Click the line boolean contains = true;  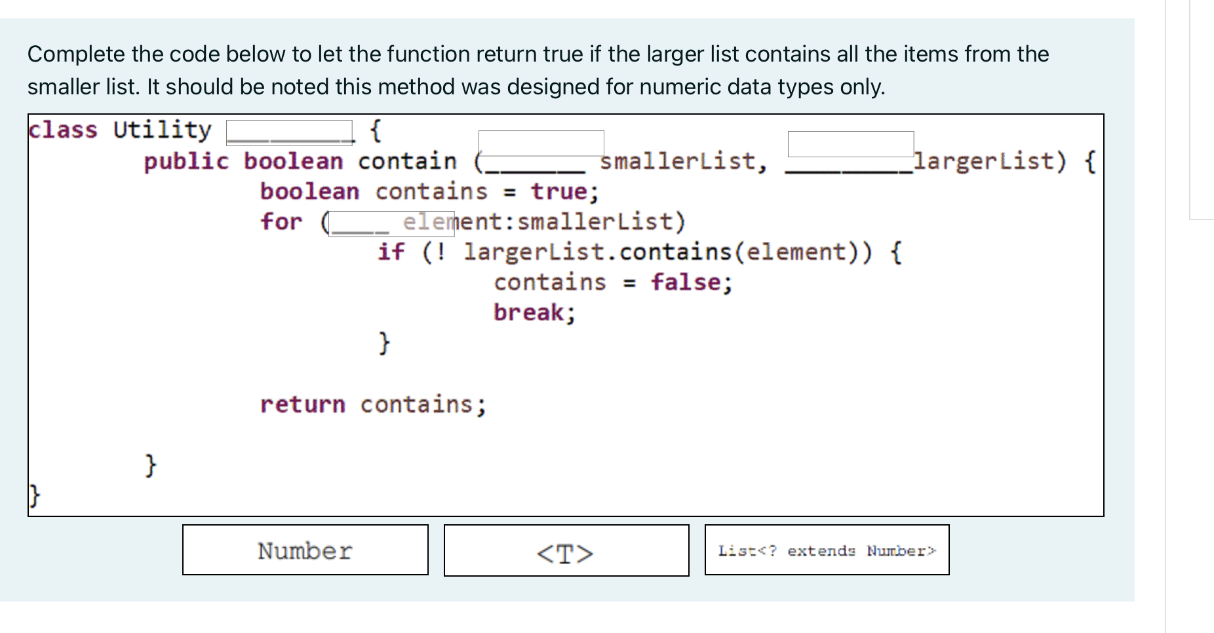point(428,191)
